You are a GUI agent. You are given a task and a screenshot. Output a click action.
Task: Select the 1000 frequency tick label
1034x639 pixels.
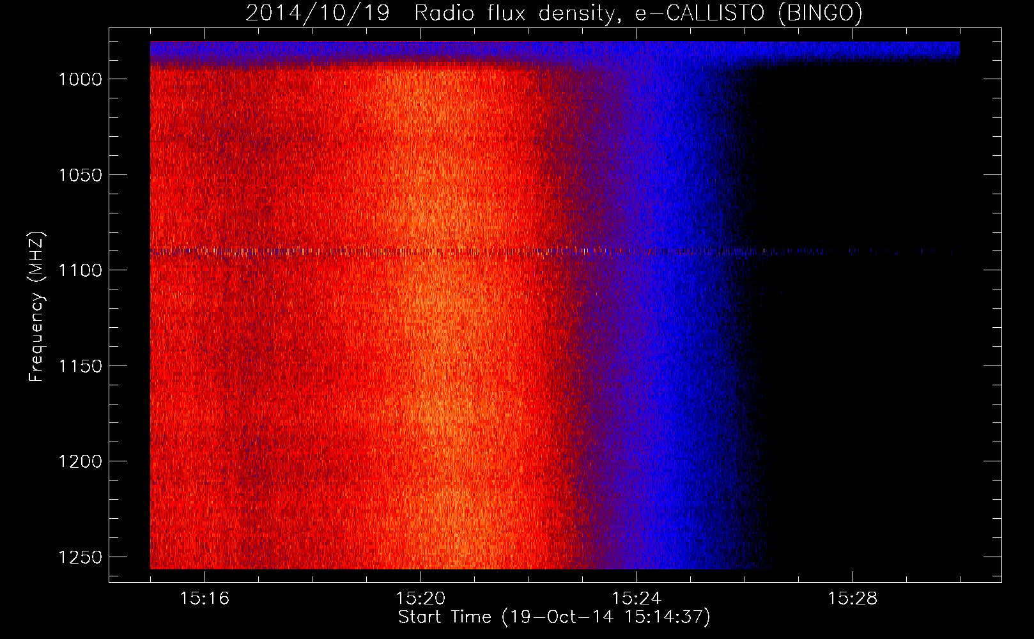coord(80,79)
